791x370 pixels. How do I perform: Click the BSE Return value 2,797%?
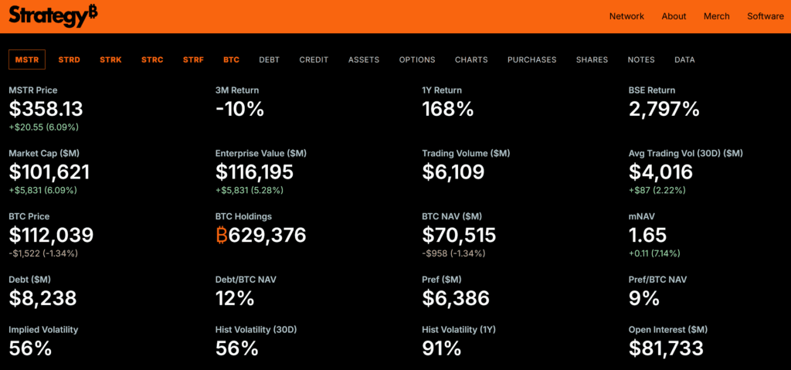664,109
